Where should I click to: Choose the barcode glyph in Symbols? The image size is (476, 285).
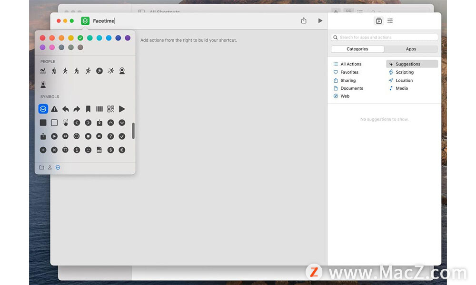point(99,109)
